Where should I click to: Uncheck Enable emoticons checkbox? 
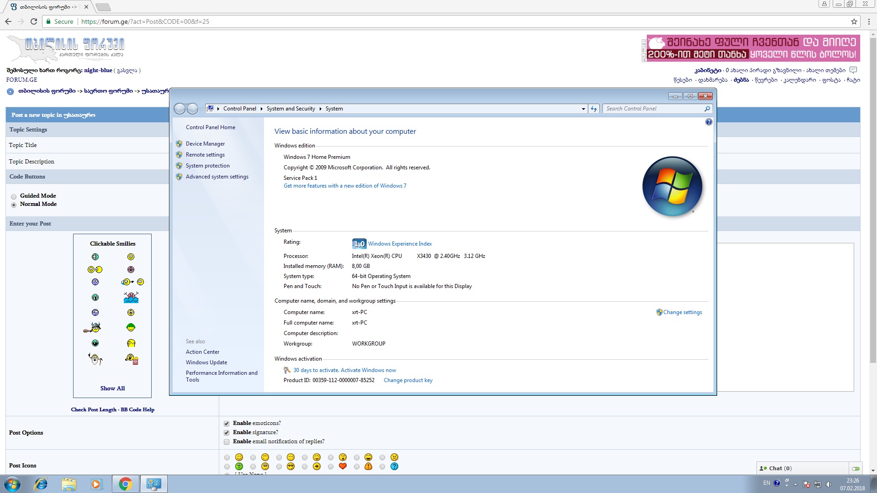[x=227, y=424]
